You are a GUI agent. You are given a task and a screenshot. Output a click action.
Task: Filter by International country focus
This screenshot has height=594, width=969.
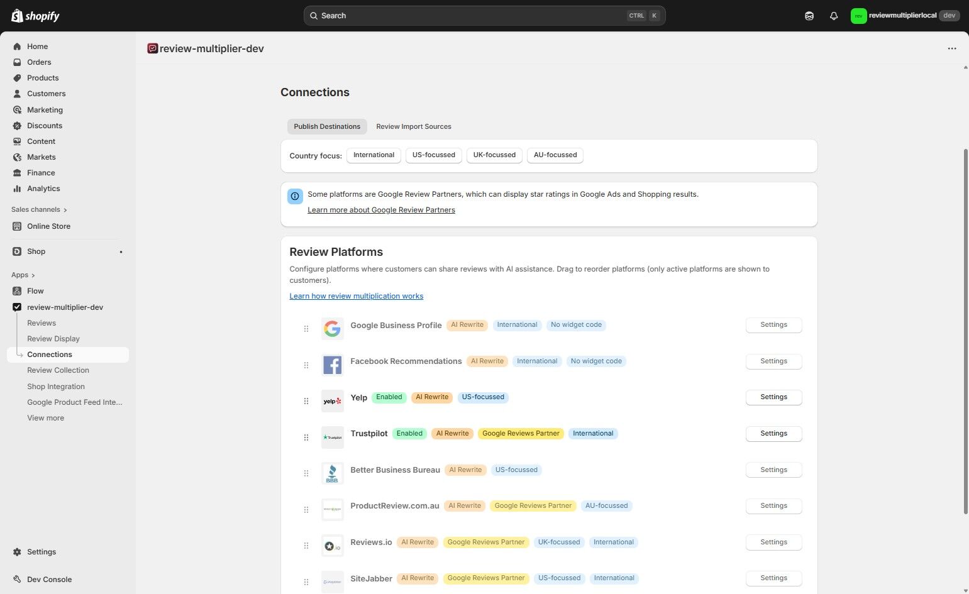(374, 155)
